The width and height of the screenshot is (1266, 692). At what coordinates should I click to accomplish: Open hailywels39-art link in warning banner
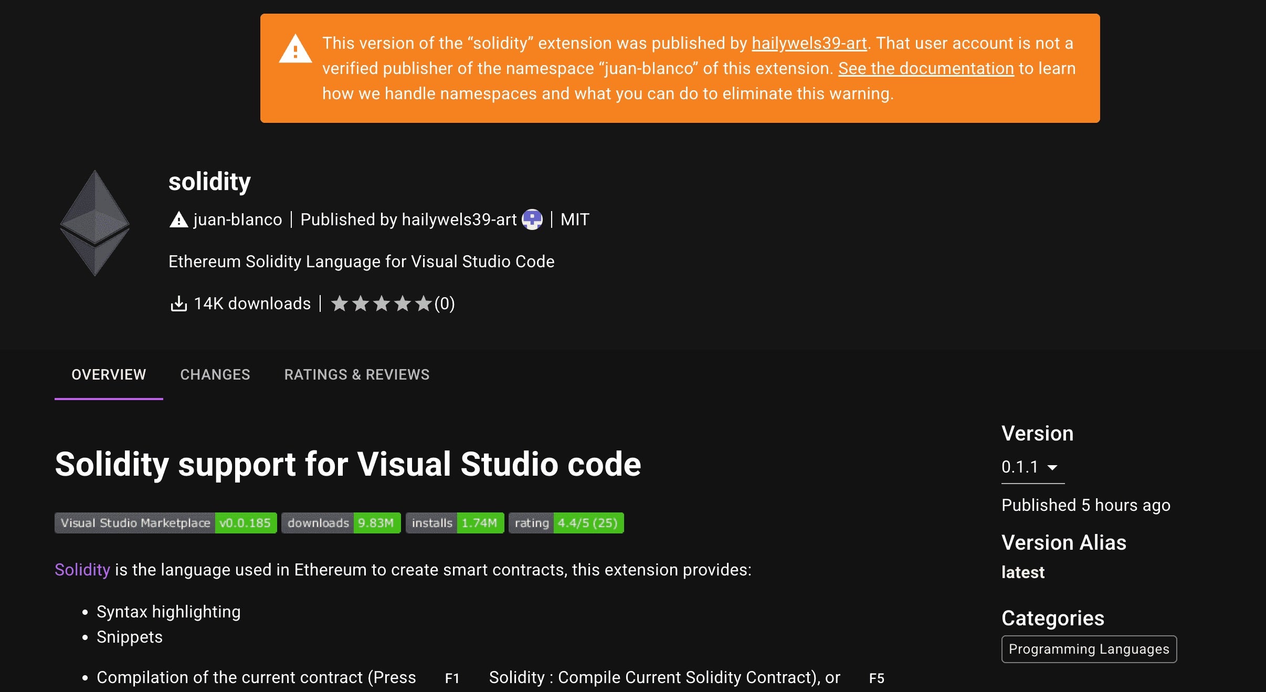pos(809,43)
